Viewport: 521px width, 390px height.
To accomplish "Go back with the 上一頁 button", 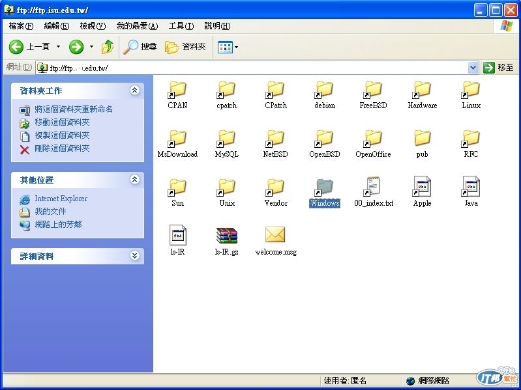I will pyautogui.click(x=29, y=47).
